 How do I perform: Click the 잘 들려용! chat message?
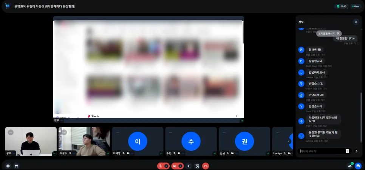pos(315,50)
